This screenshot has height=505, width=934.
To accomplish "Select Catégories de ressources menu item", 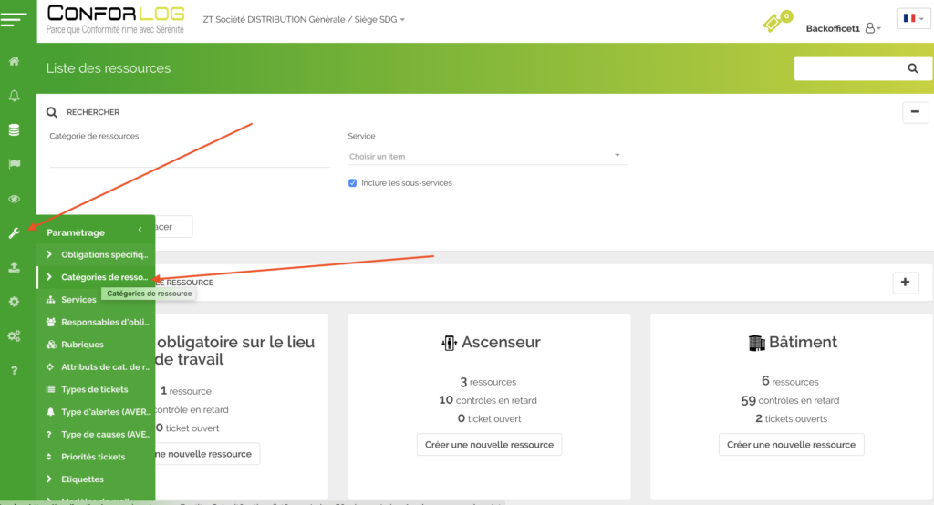I will click(x=103, y=277).
